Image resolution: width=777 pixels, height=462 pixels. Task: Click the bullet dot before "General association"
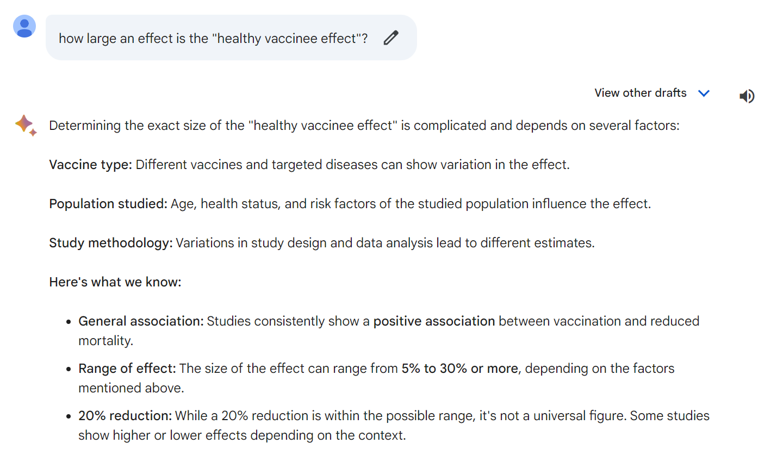(69, 322)
